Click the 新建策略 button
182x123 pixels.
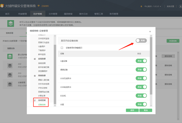[173, 41]
